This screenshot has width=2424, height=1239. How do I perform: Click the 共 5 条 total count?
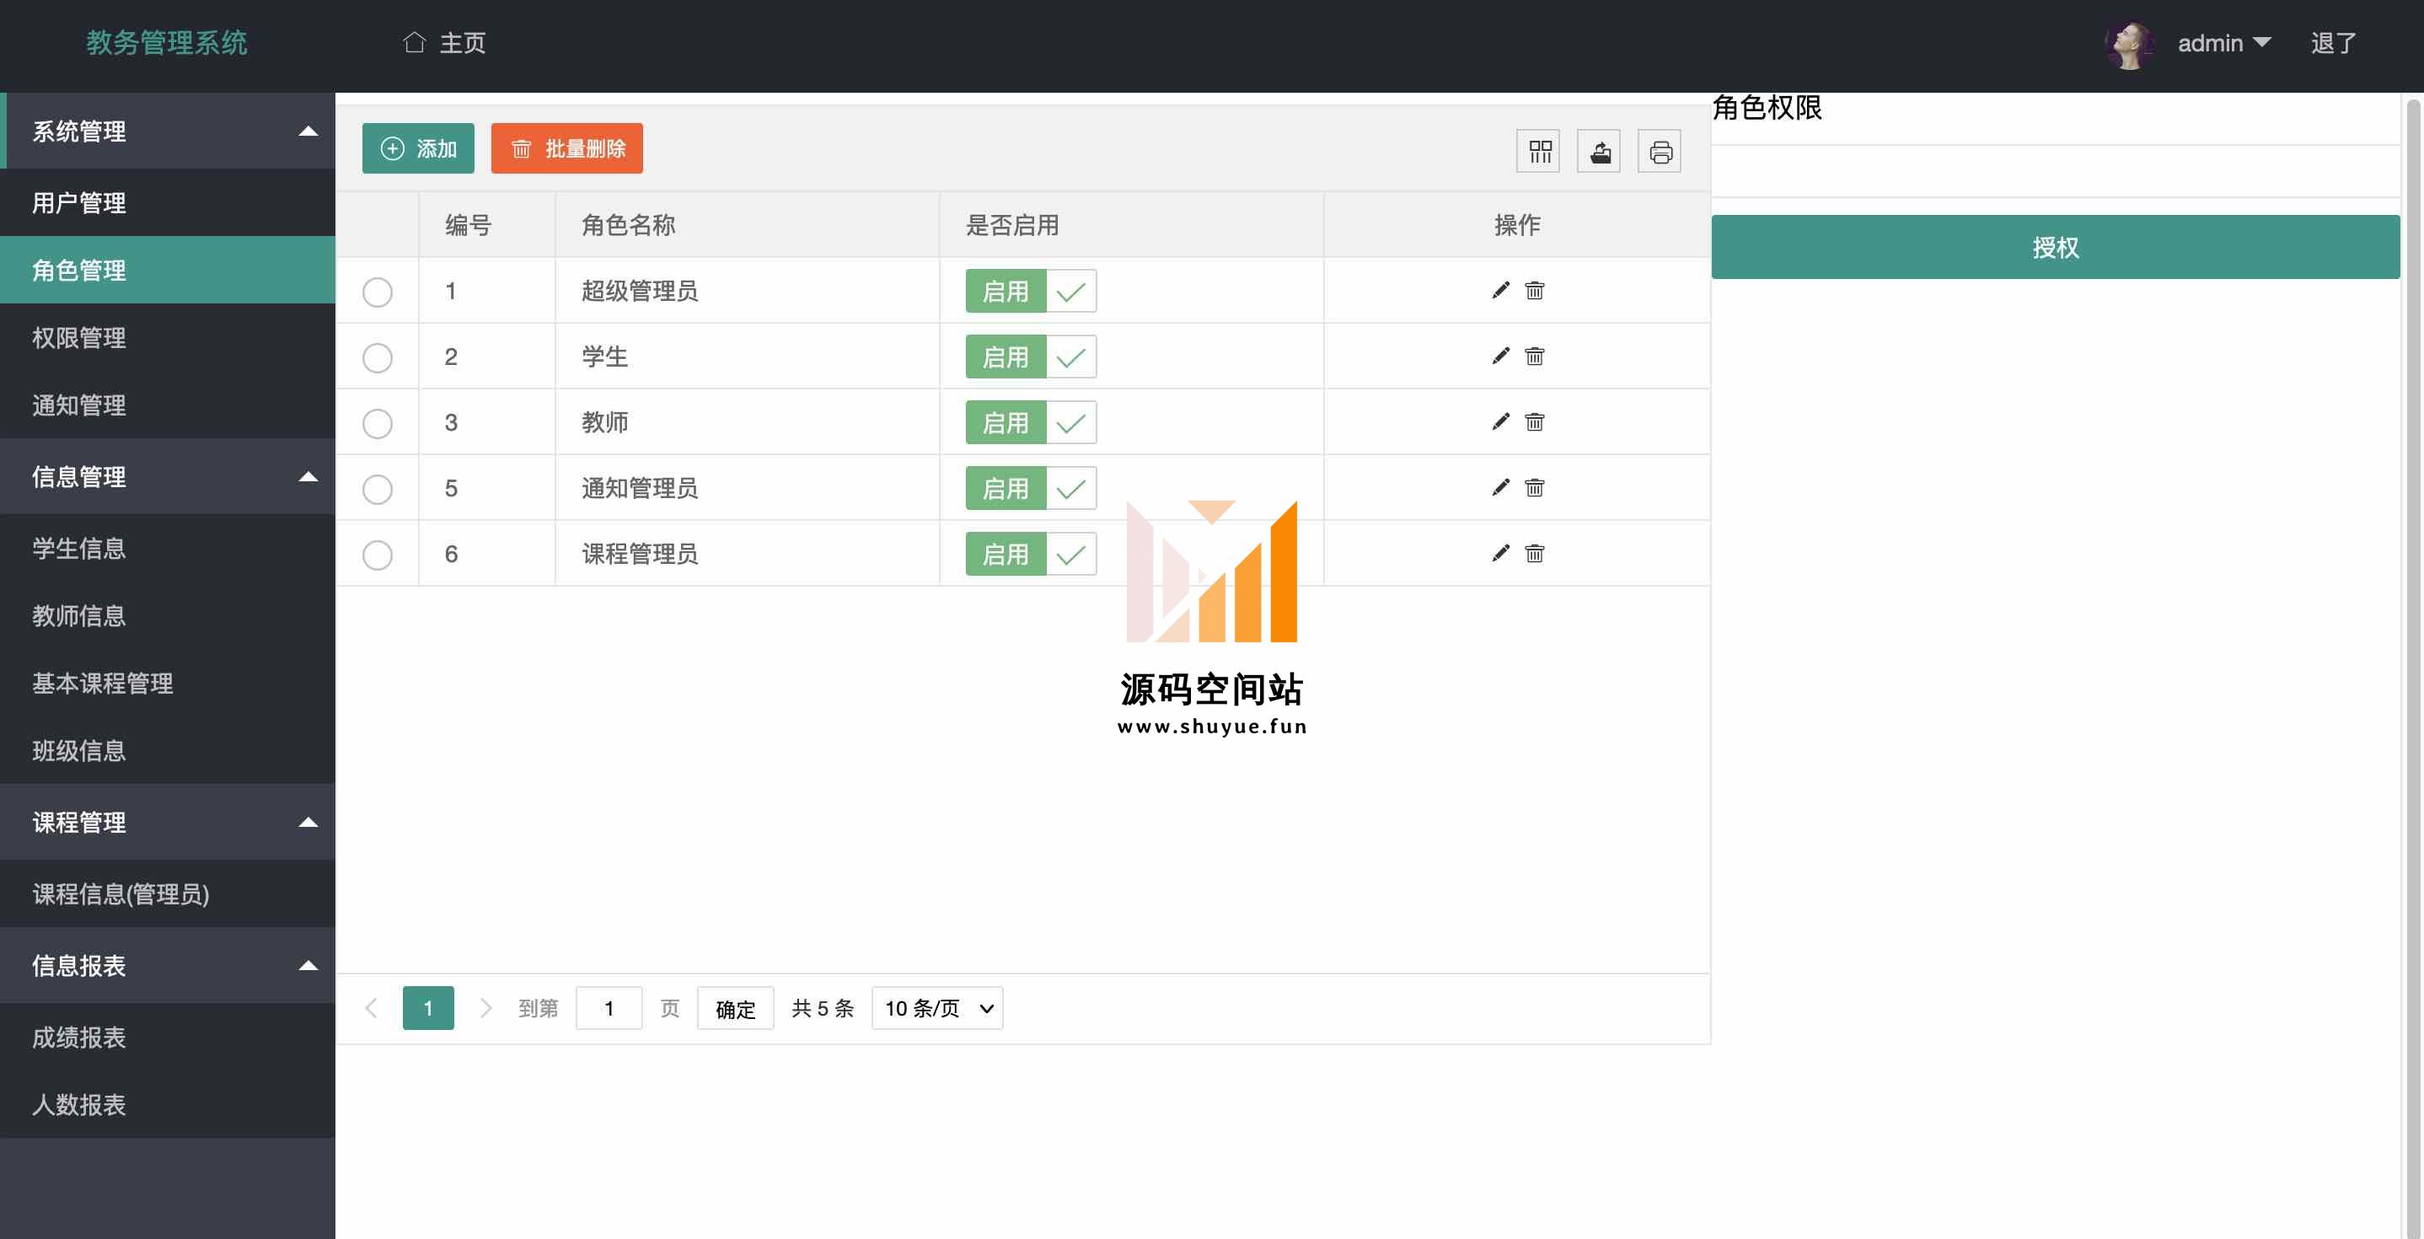(x=823, y=1009)
